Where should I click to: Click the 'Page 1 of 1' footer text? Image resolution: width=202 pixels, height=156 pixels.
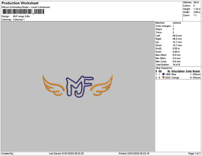[x=194, y=153]
